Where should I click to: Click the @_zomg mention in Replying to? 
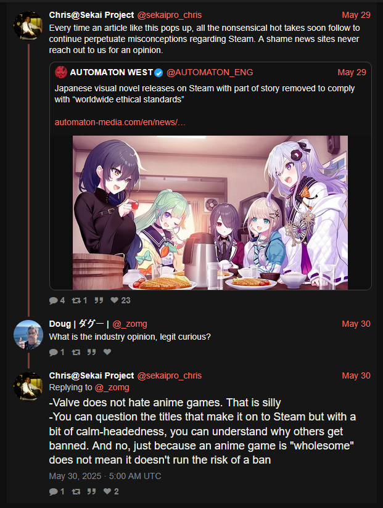[112, 388]
